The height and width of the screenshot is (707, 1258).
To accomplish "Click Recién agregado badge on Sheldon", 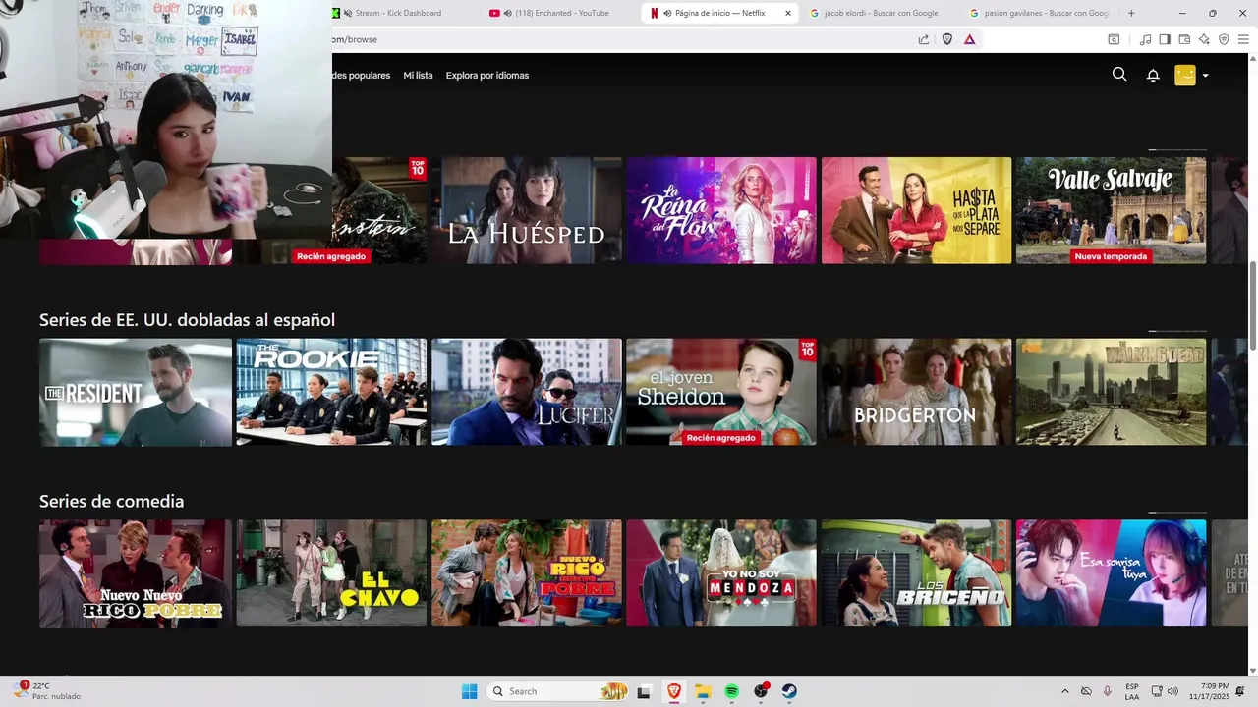I will pos(721,438).
